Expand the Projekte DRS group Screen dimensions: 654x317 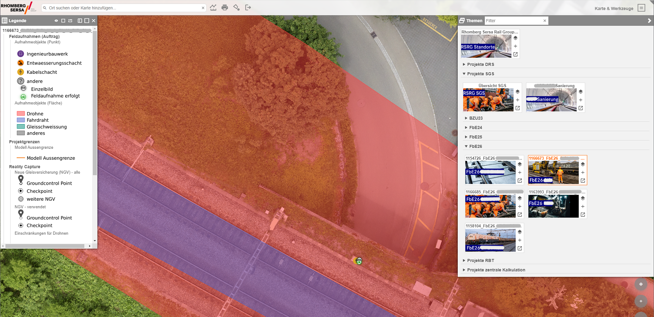point(480,64)
